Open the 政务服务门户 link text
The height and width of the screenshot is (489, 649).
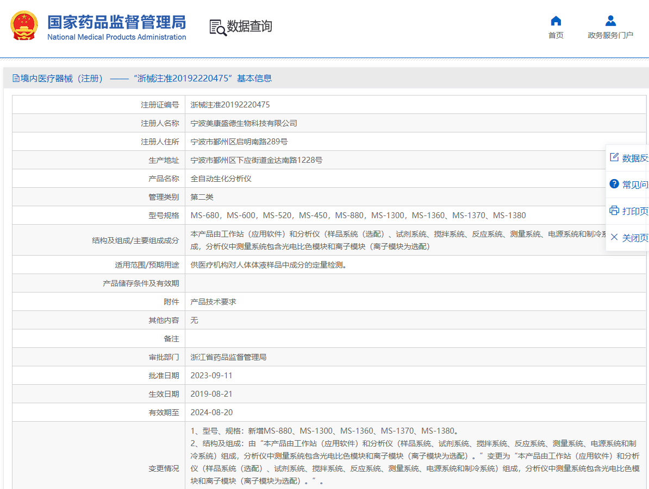(610, 35)
